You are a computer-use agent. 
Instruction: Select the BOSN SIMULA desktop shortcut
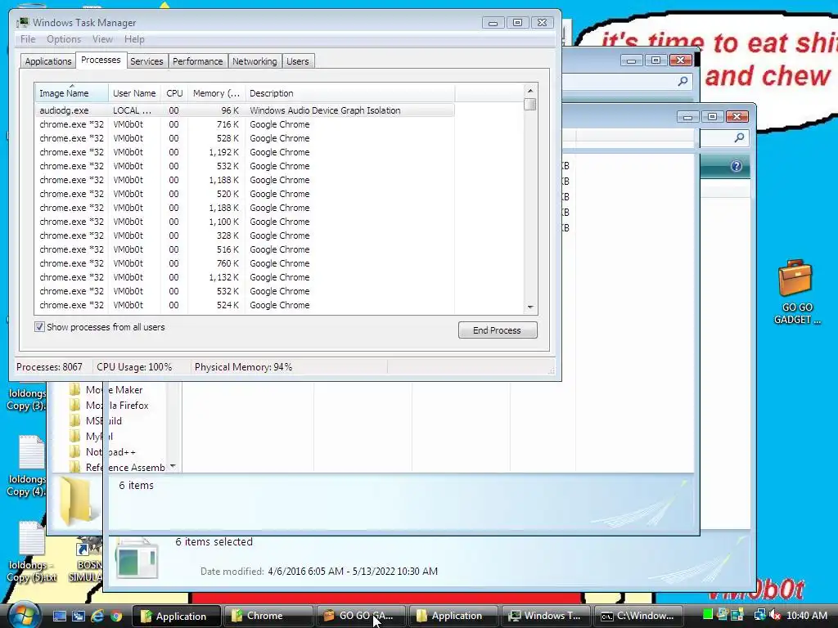click(x=88, y=561)
